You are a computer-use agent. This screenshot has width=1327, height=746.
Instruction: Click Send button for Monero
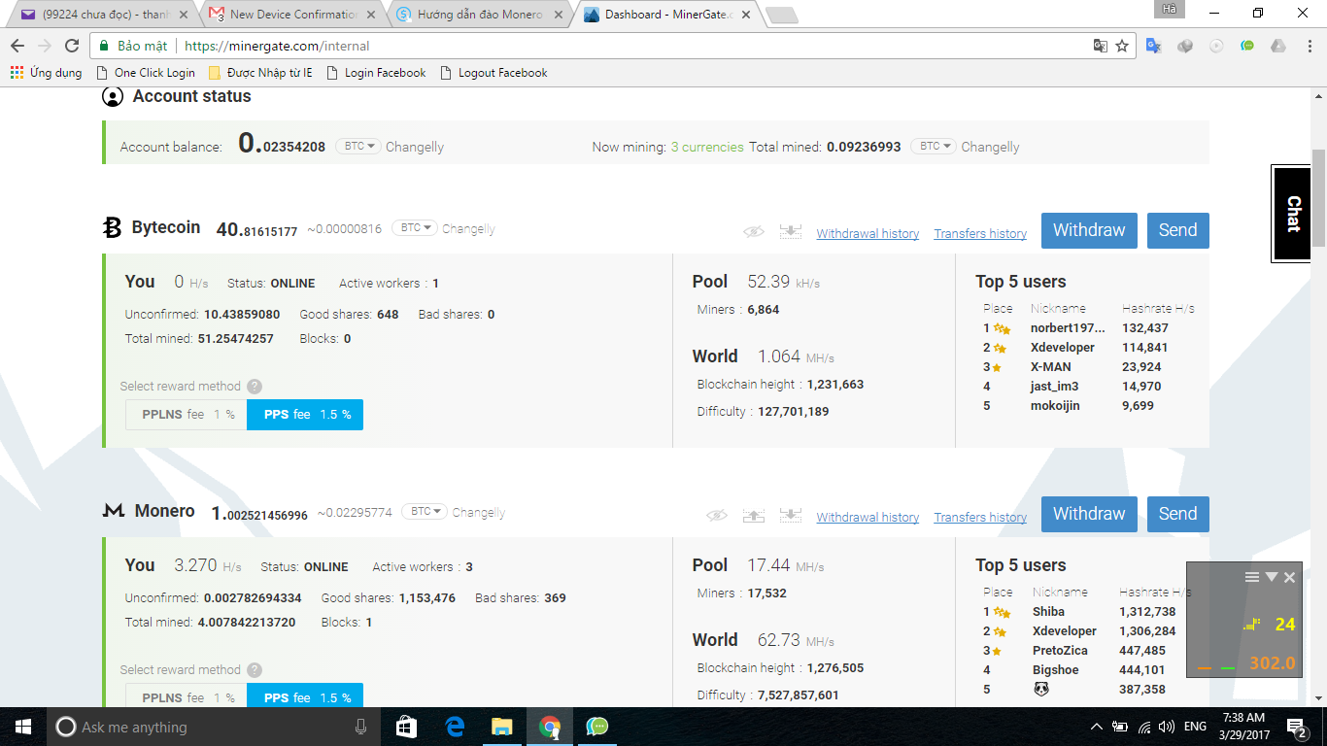coord(1178,514)
